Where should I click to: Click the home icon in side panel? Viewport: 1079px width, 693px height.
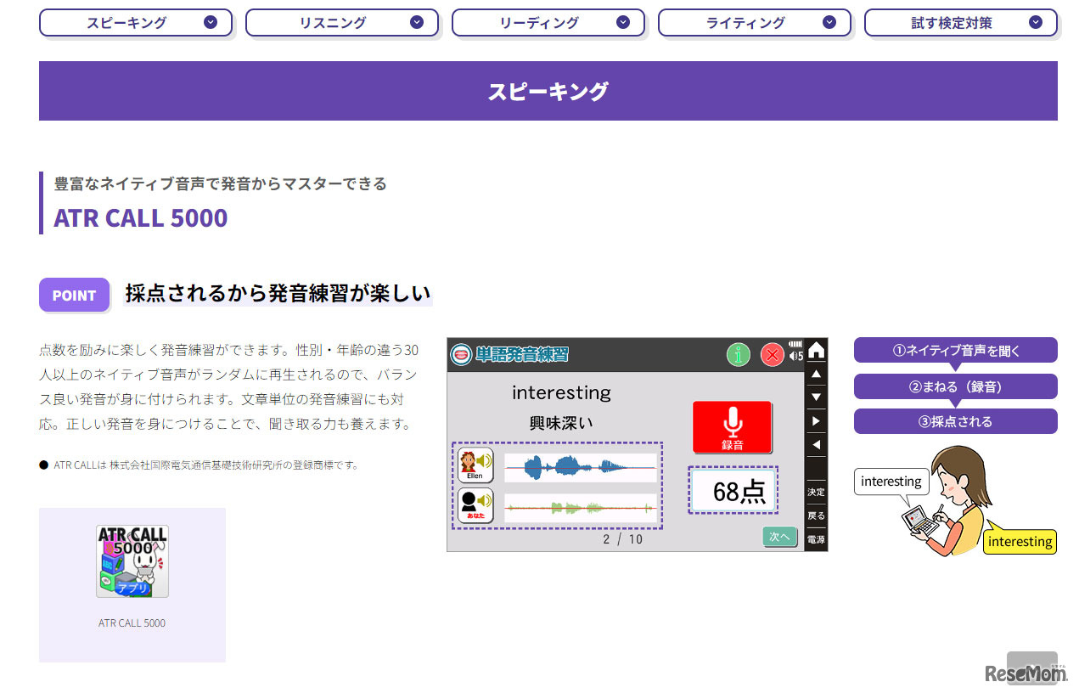(x=816, y=350)
